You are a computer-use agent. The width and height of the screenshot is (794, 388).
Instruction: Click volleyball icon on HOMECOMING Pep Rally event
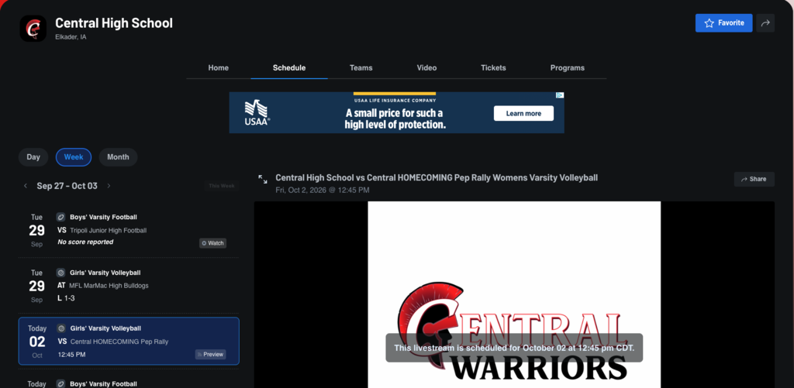(x=60, y=328)
